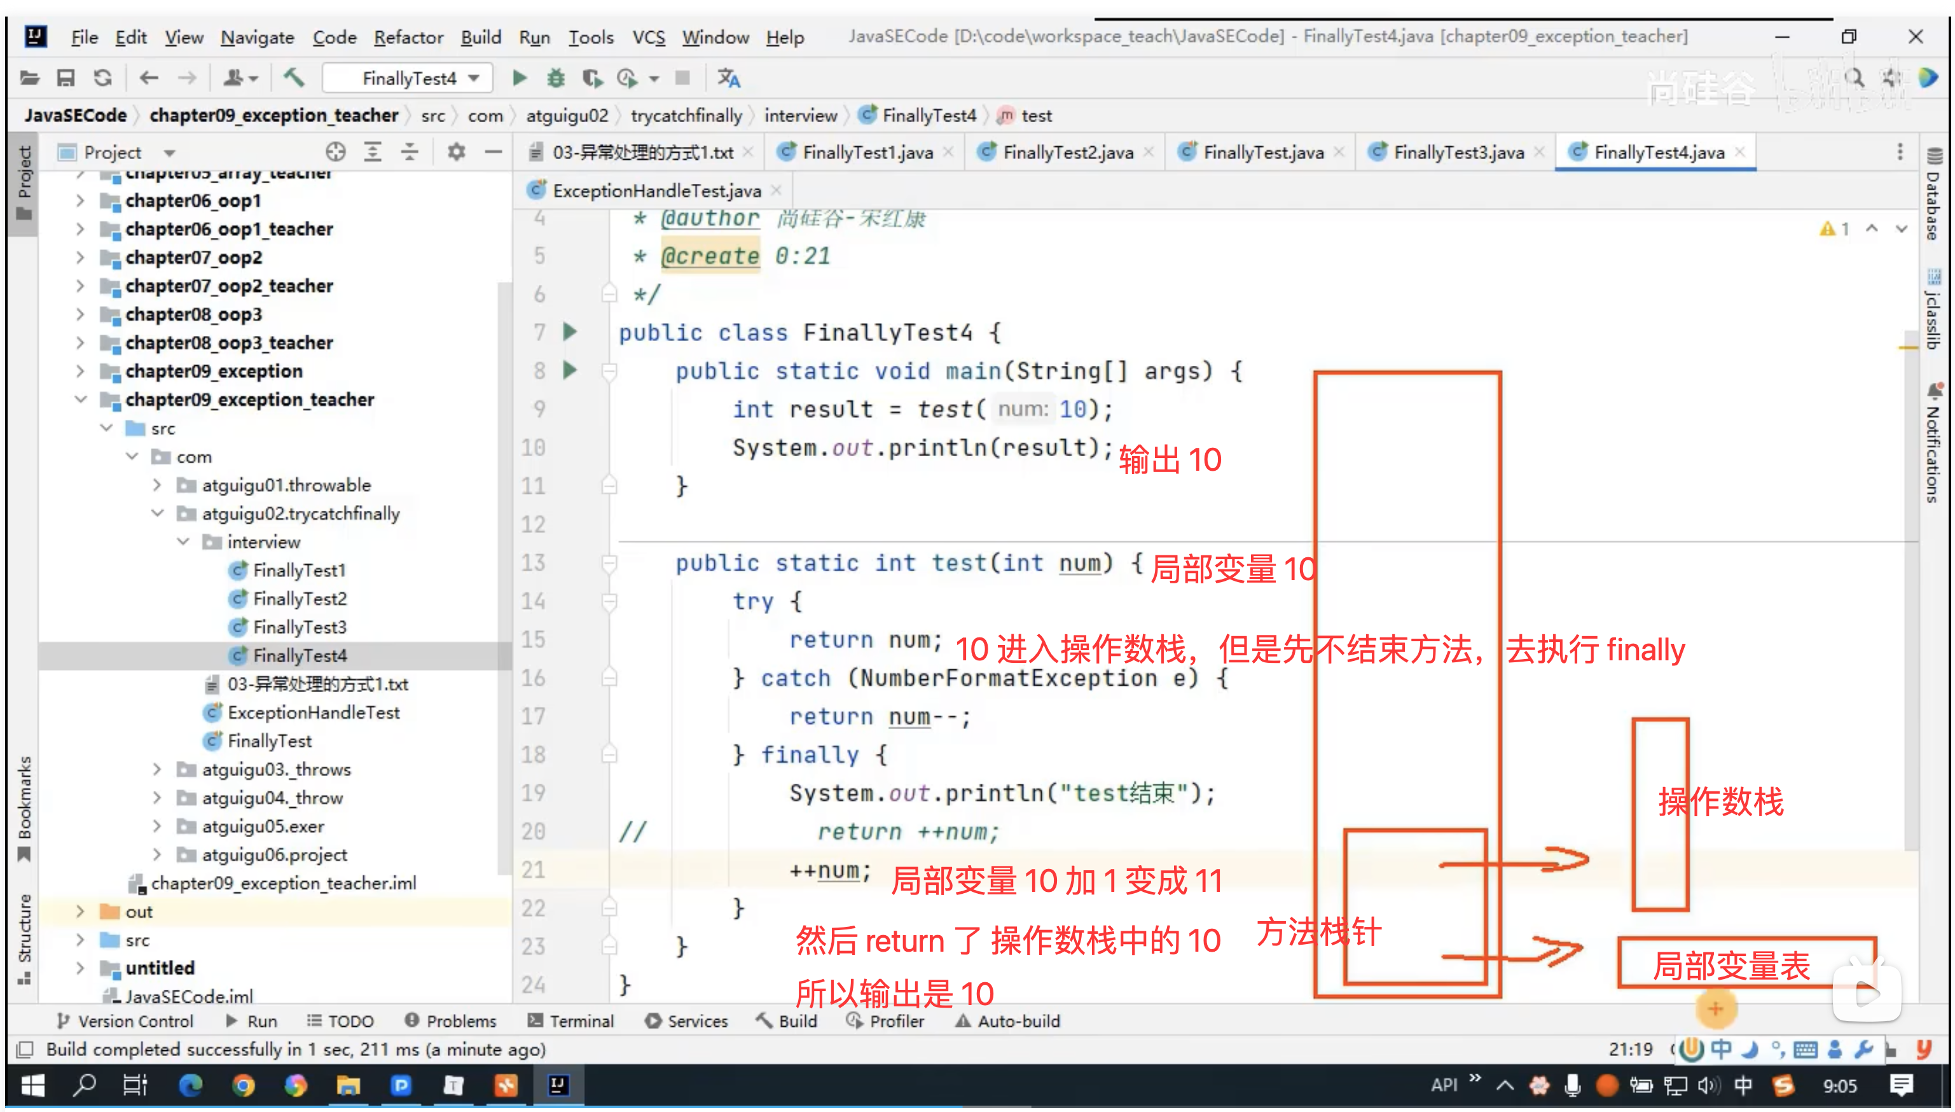Open the FinallyTest4 run configuration dropdown
This screenshot has width=1955, height=1112.
tap(410, 78)
